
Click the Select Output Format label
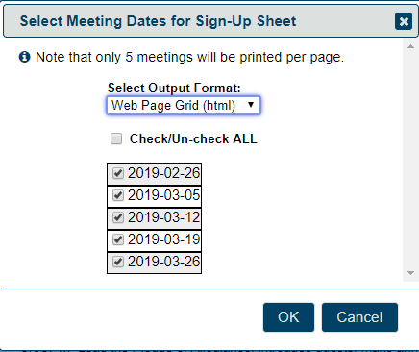pyautogui.click(x=174, y=88)
